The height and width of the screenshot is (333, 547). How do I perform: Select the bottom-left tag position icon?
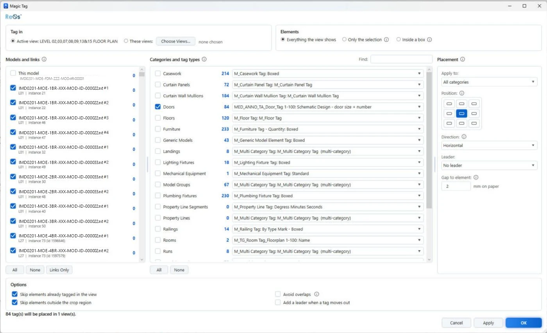click(449, 123)
